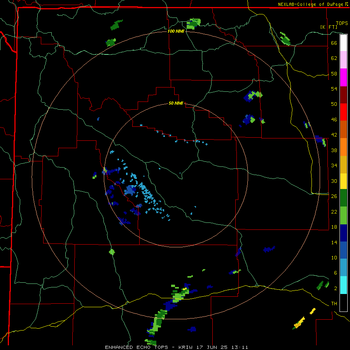Click the 26 value on the legend scale
The width and height of the screenshot is (350, 350).
(334, 196)
